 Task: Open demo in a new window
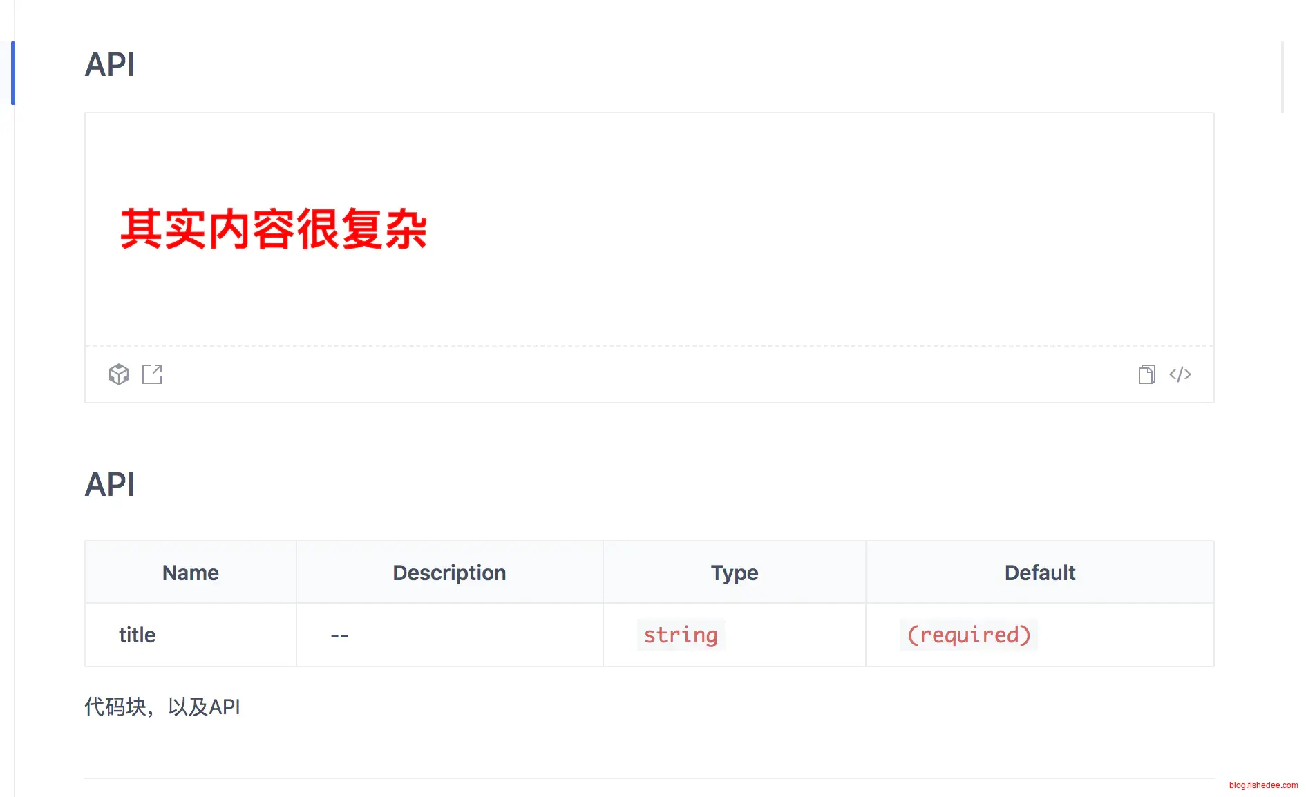152,374
